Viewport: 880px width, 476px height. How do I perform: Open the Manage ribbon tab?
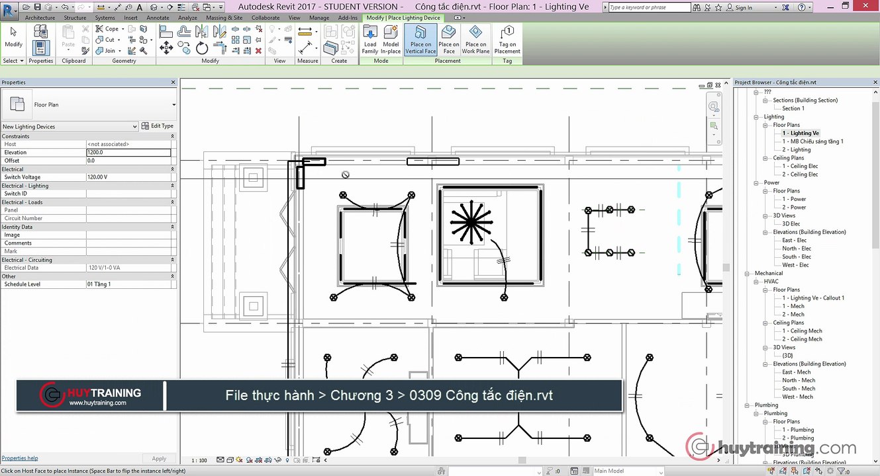coord(319,18)
